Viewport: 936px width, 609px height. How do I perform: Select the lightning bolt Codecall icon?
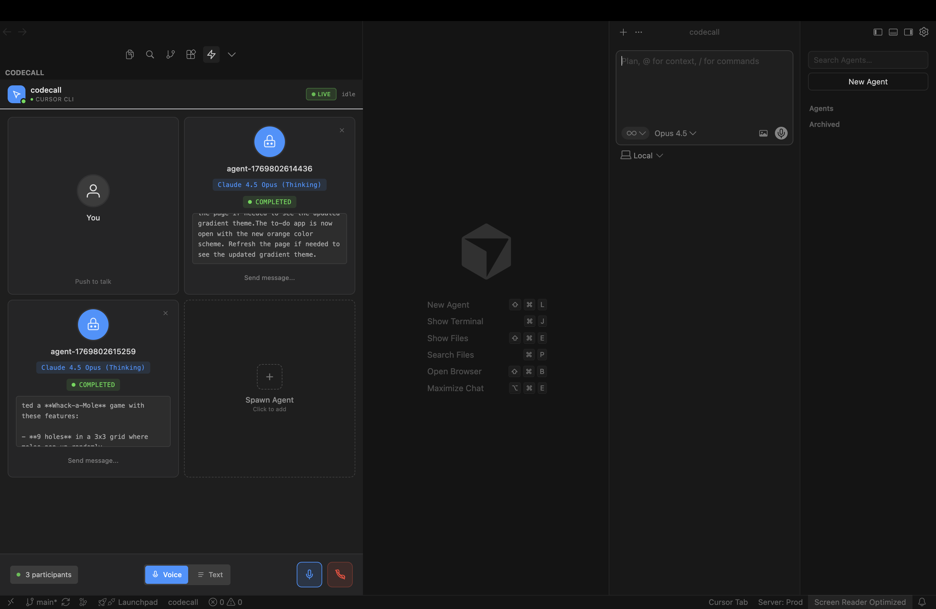[x=211, y=54]
